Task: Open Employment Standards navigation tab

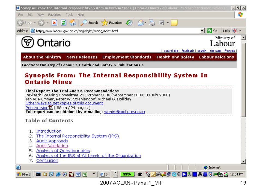Action: (127, 57)
